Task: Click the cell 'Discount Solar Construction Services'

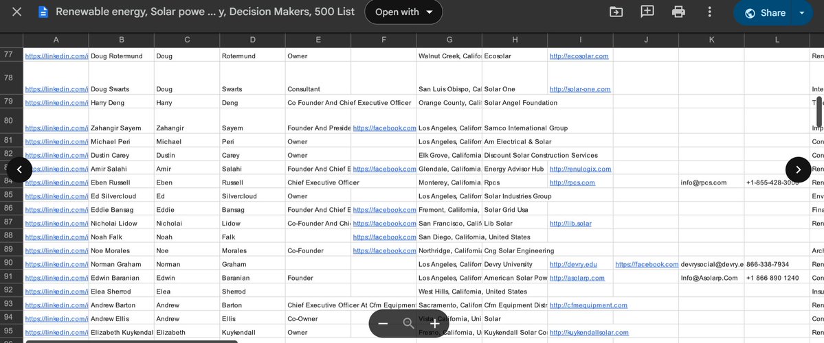Action: (x=541, y=155)
